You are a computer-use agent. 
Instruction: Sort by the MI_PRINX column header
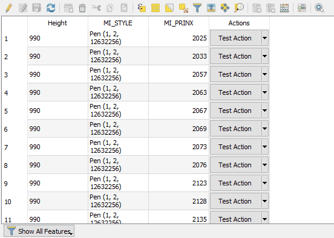[178, 23]
